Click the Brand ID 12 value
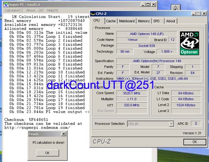The width and height of the screenshot is (209, 162). [173, 40]
